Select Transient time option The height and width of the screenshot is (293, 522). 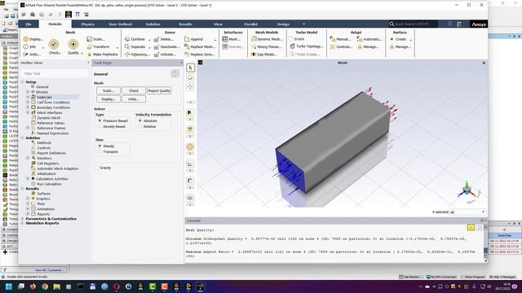coord(100,152)
